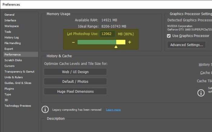Click the Available RAM value 14921 MB
Viewport: 212px width, 132px height.
109,20
